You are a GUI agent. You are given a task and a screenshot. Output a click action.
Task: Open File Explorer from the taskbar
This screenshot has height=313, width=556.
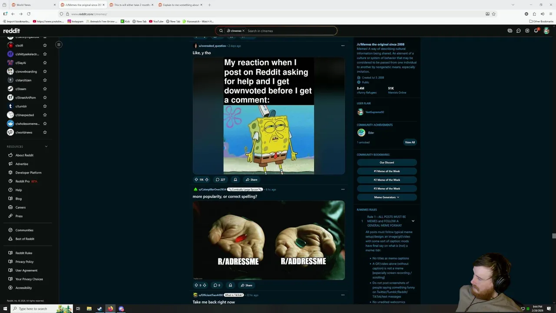(89, 309)
